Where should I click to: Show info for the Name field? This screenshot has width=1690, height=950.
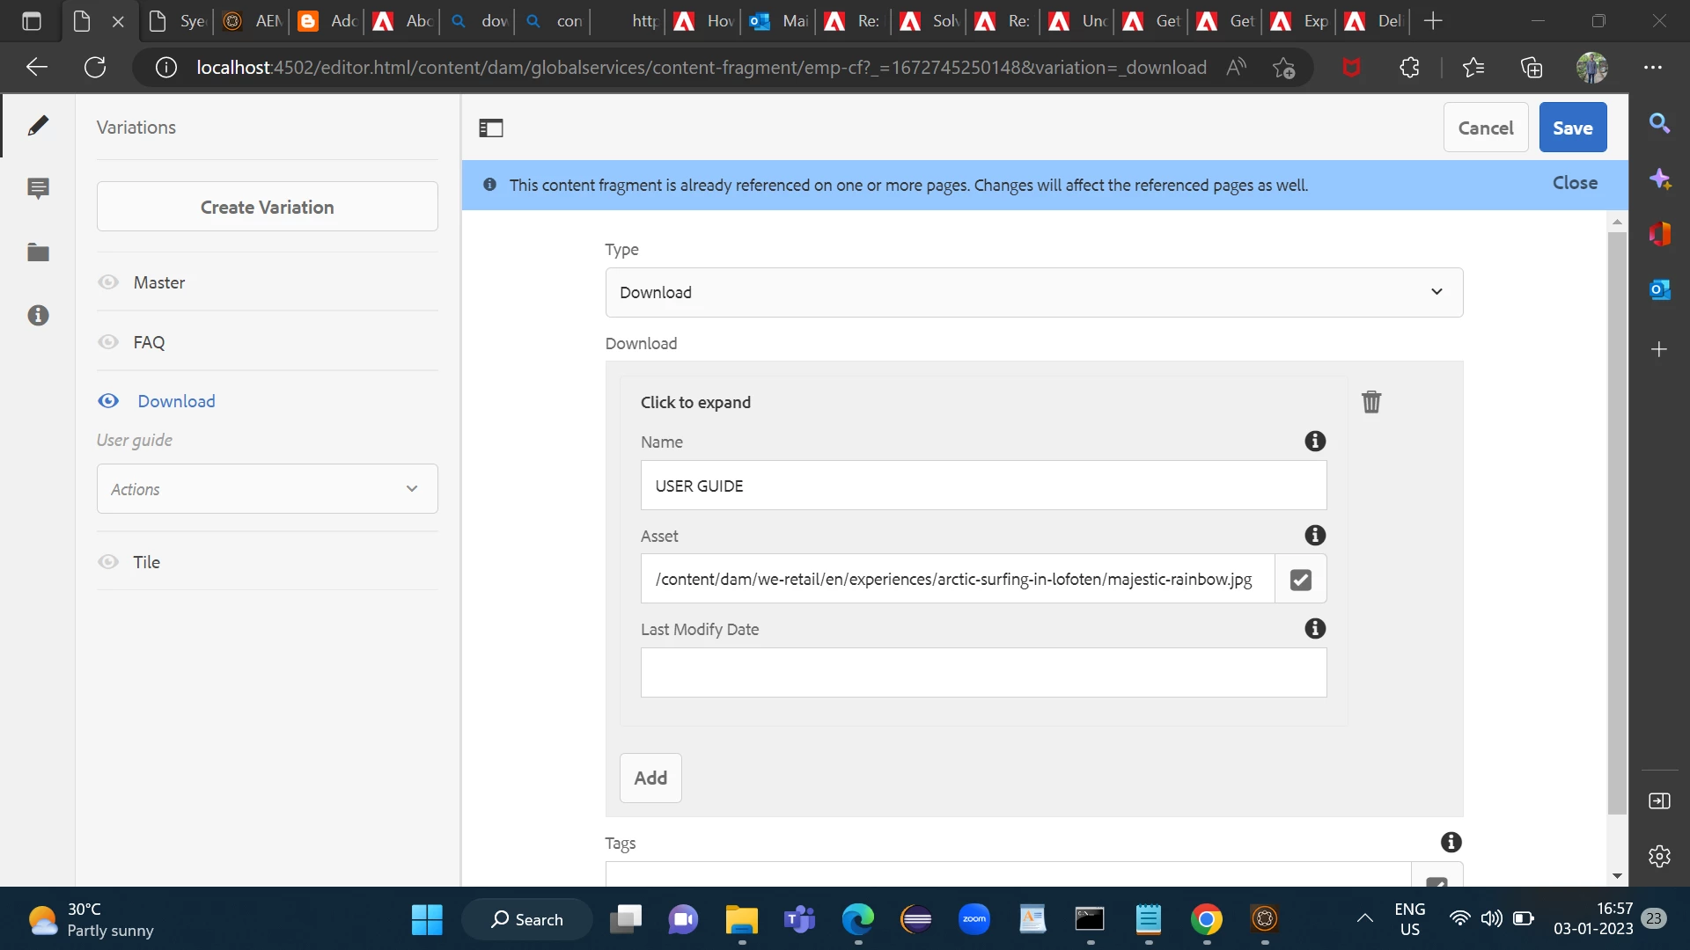pos(1315,442)
